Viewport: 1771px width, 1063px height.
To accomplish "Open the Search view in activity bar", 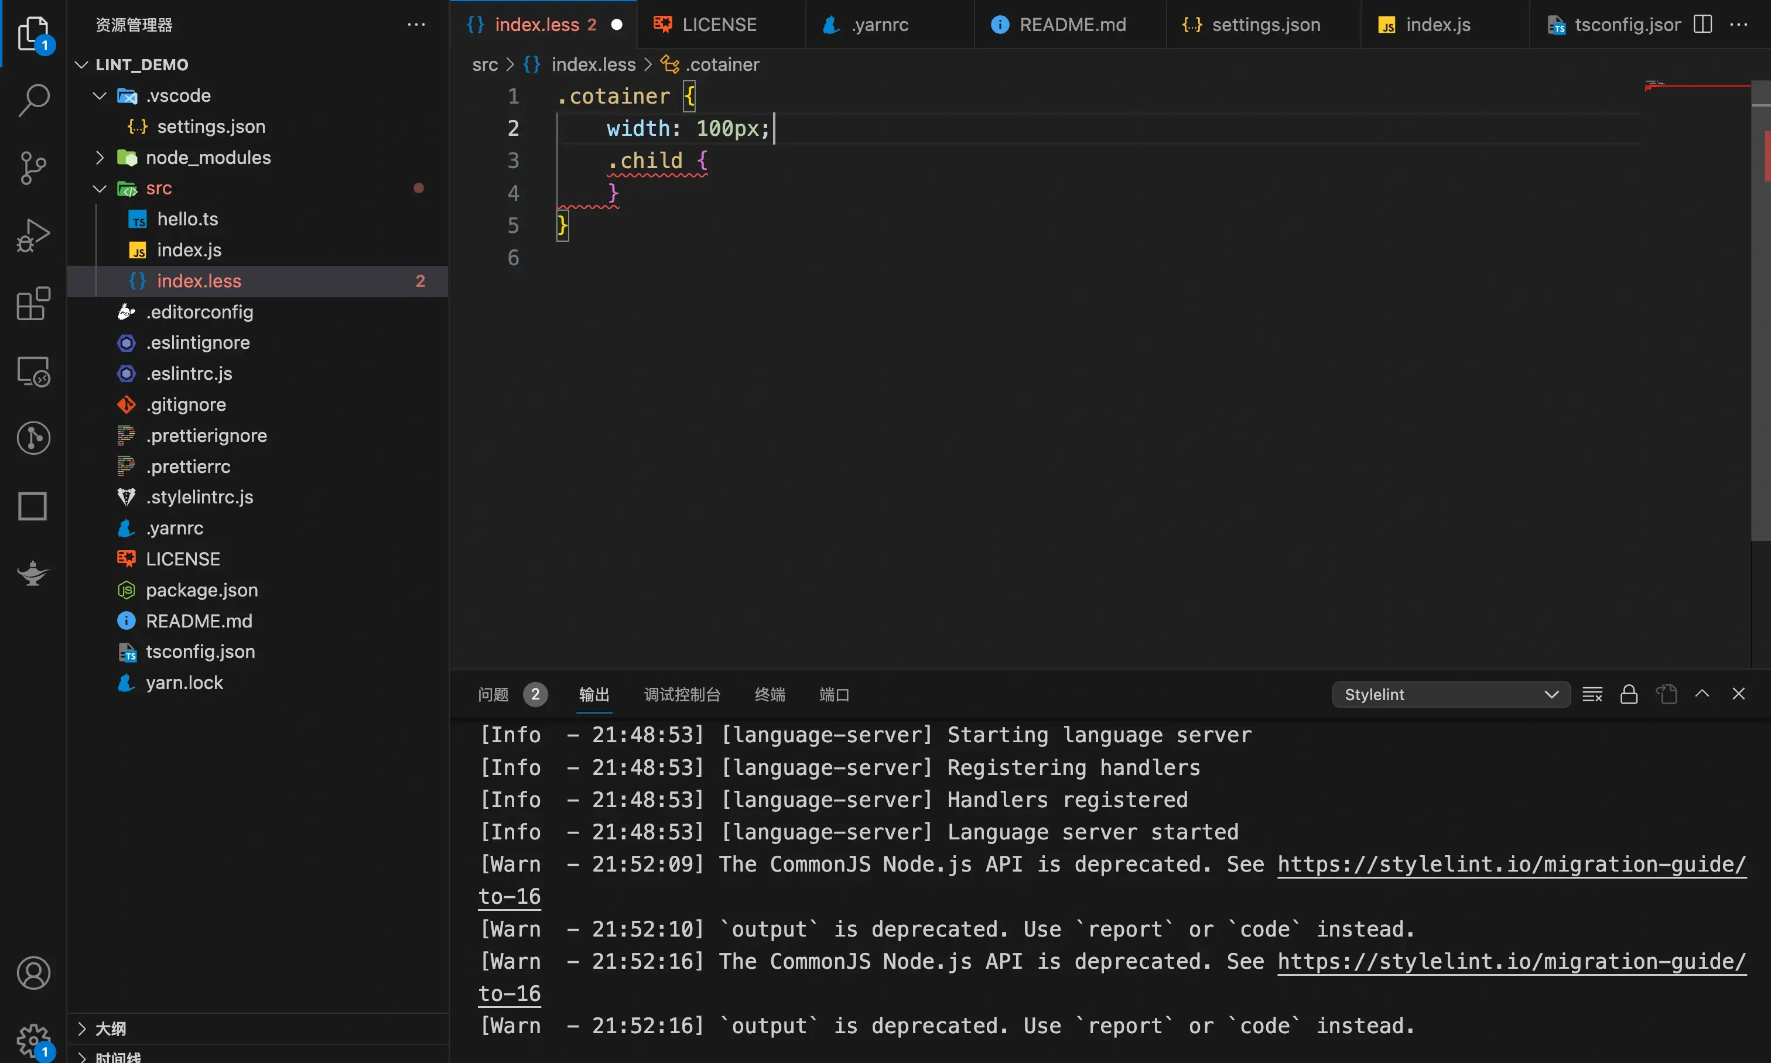I will (33, 100).
